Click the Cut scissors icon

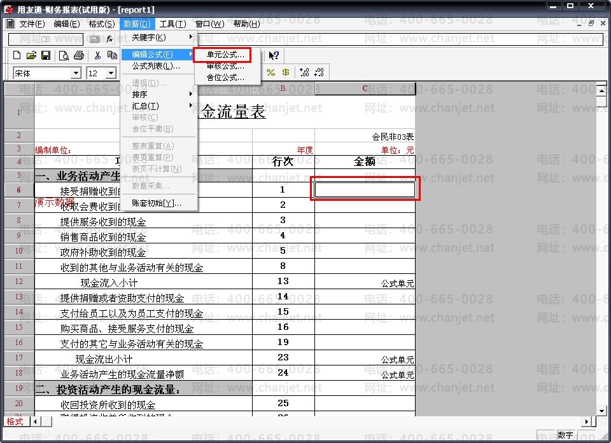[97, 55]
